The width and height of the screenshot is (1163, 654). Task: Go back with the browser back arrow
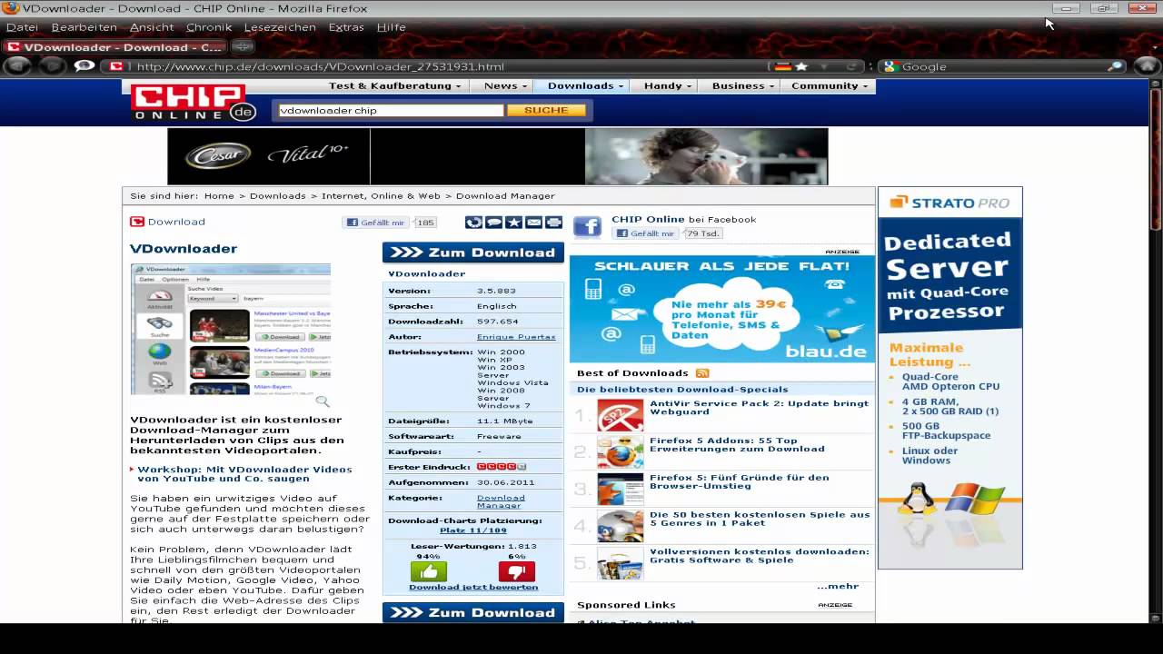click(19, 66)
